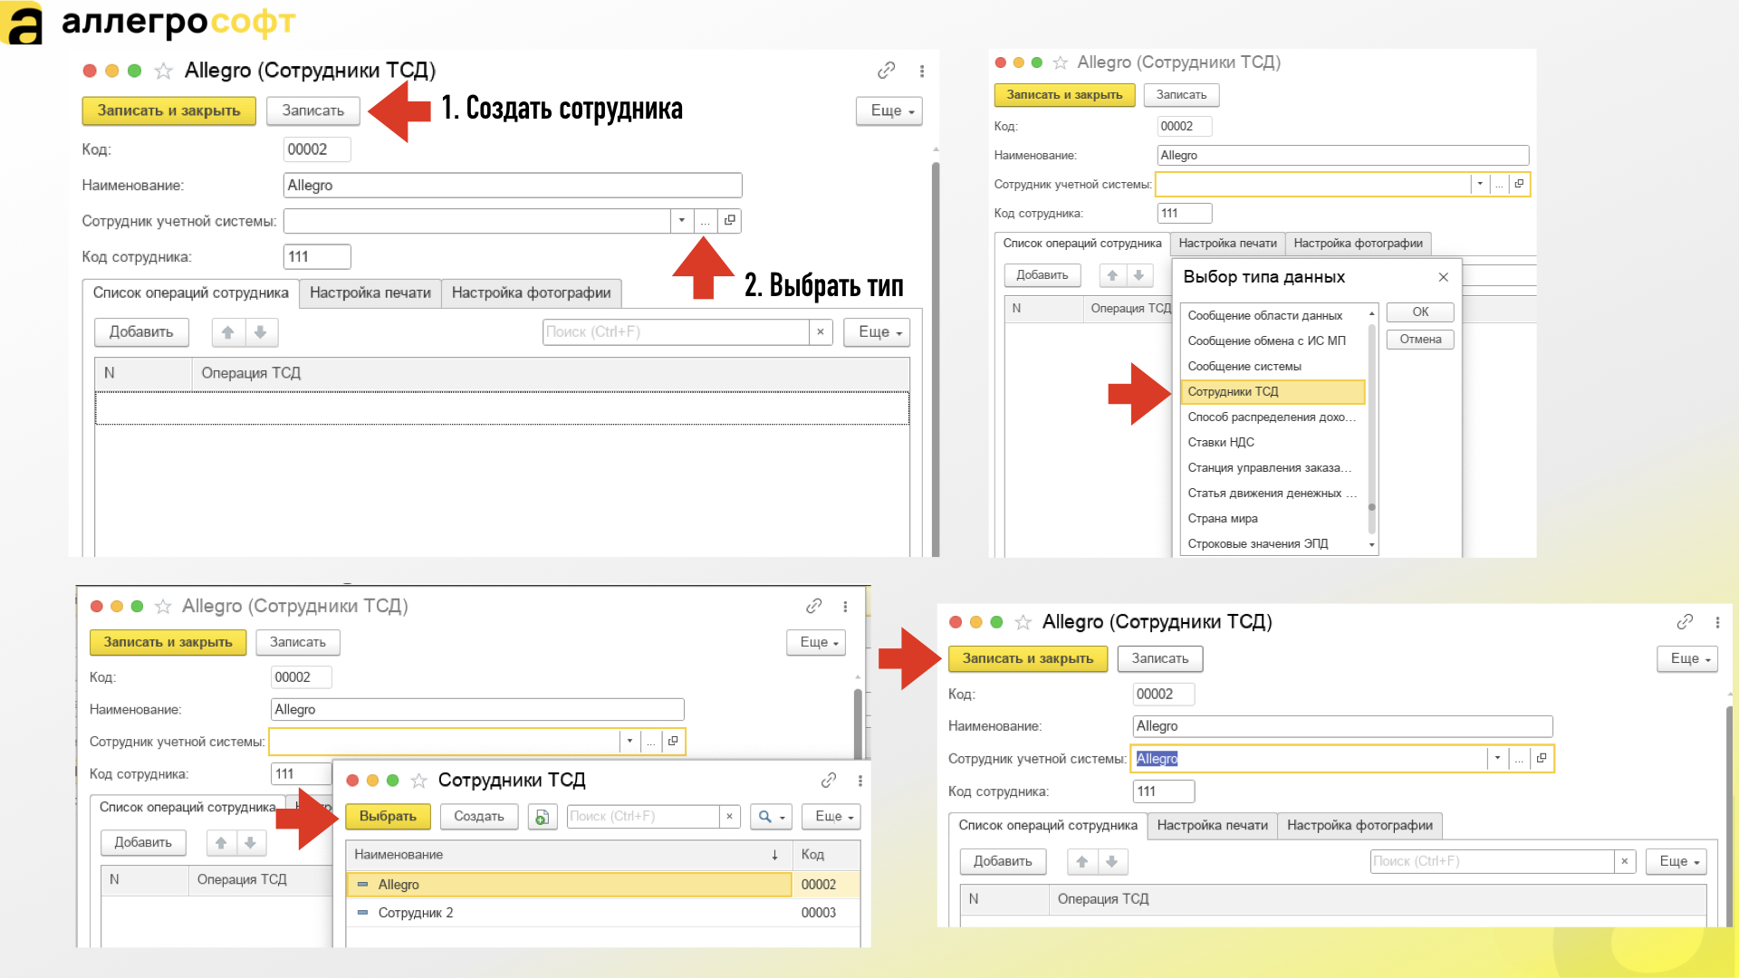Favorite star in bottom-right Allegro window

click(1023, 622)
